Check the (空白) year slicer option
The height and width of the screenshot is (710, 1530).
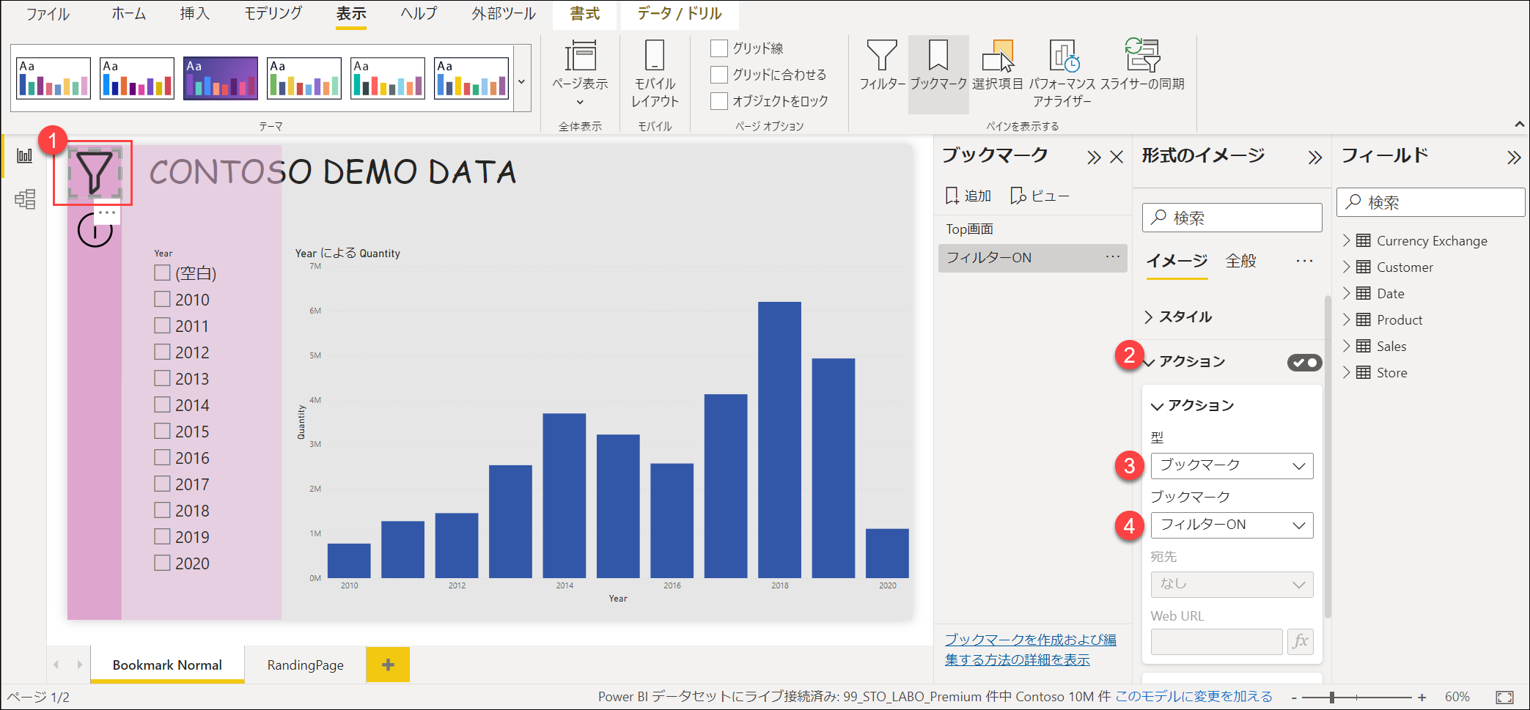(x=162, y=273)
